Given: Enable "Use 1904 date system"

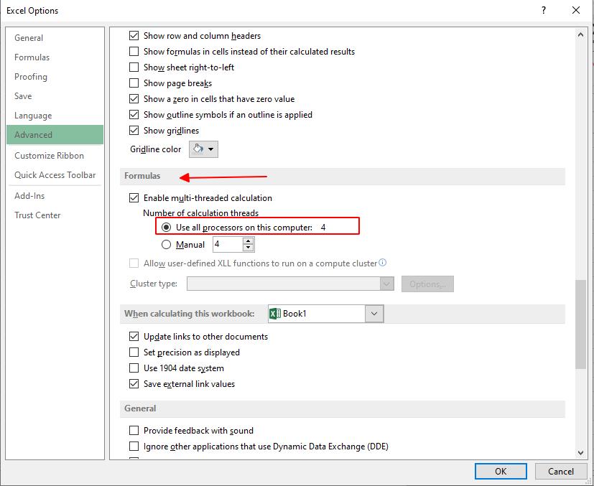Looking at the screenshot, I should (x=133, y=368).
